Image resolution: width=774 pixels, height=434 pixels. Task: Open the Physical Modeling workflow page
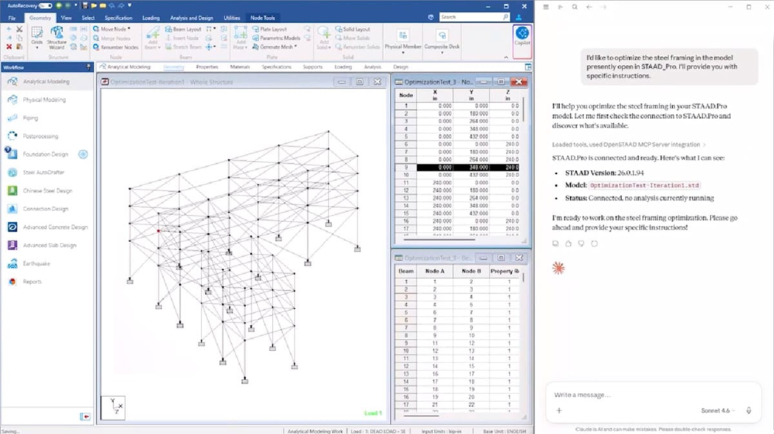[45, 100]
